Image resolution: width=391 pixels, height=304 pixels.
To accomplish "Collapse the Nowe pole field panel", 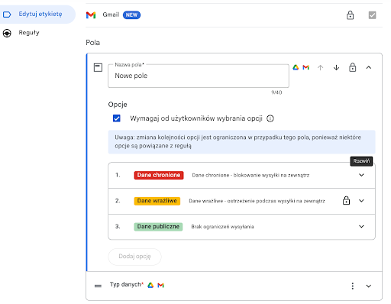I will pyautogui.click(x=368, y=67).
